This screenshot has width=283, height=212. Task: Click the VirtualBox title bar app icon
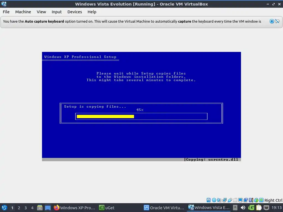4,4
